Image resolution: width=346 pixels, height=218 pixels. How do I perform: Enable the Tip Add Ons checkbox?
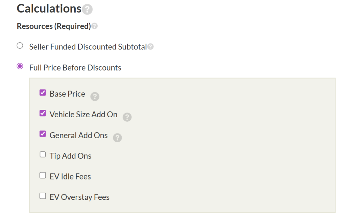(x=43, y=154)
